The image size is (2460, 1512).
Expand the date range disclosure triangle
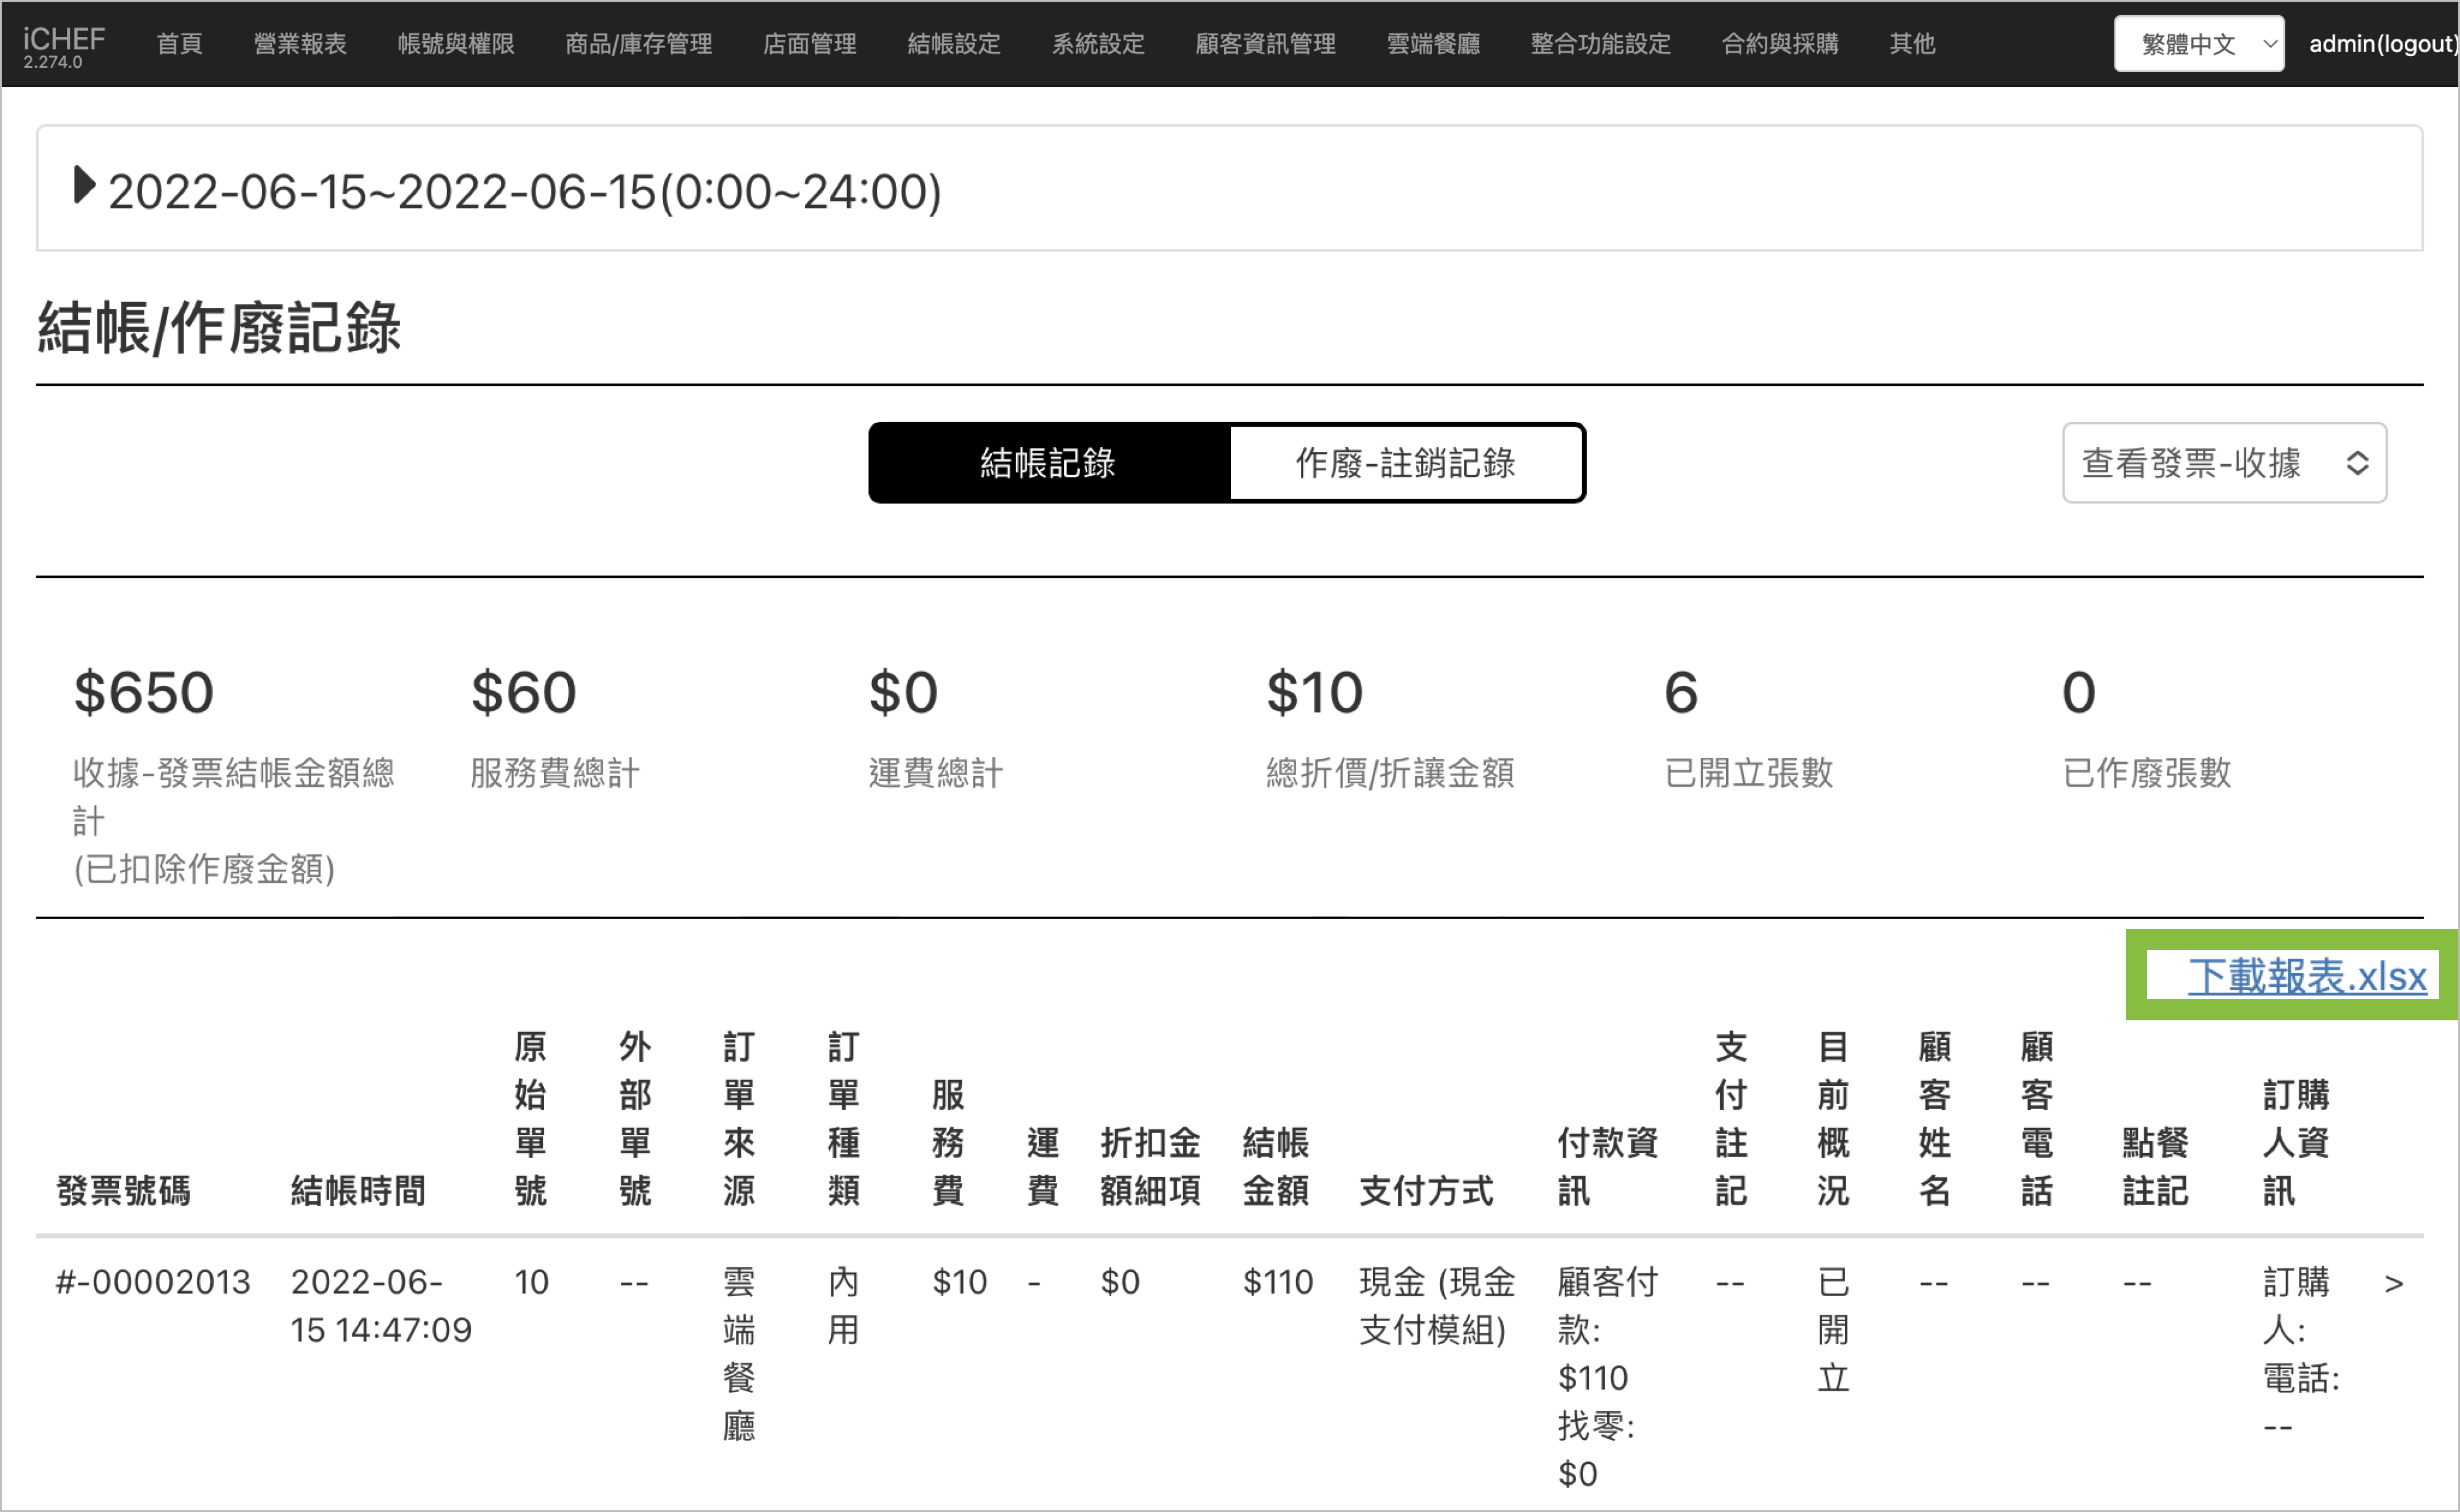click(x=84, y=186)
